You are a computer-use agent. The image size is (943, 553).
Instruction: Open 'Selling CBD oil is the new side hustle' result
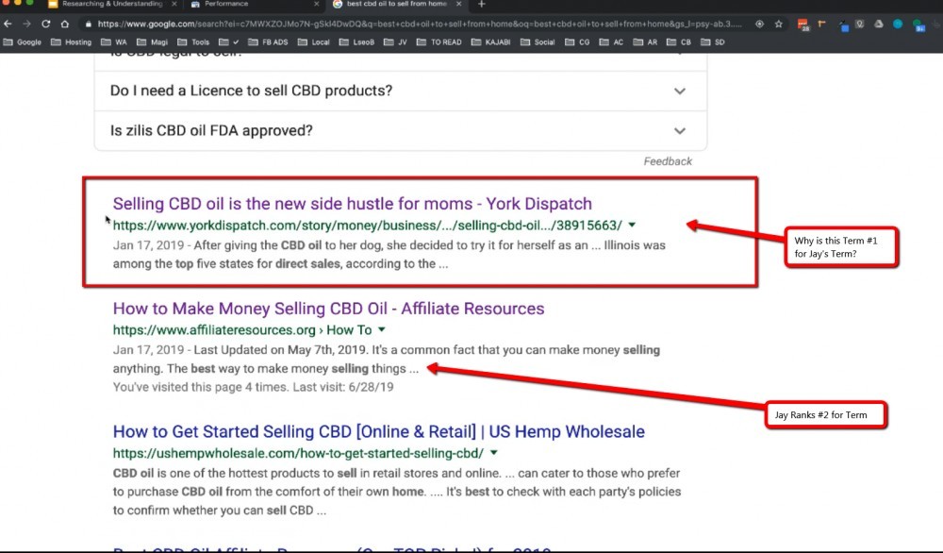[x=353, y=204]
